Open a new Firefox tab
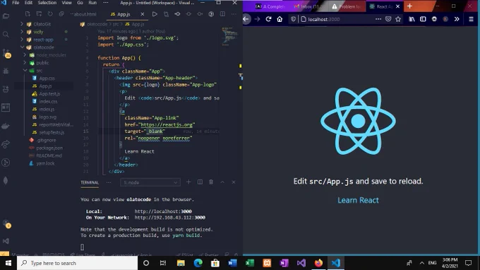 click(x=409, y=6)
